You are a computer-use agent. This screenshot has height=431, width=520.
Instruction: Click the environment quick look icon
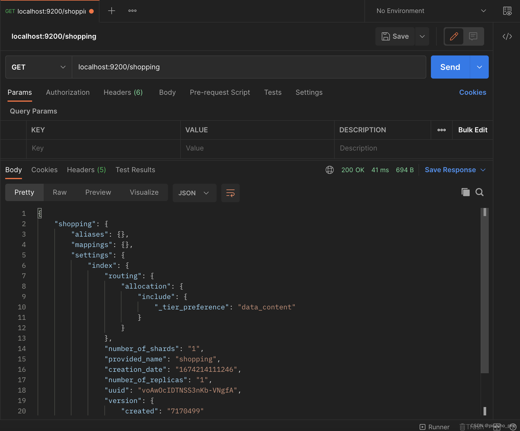click(507, 11)
